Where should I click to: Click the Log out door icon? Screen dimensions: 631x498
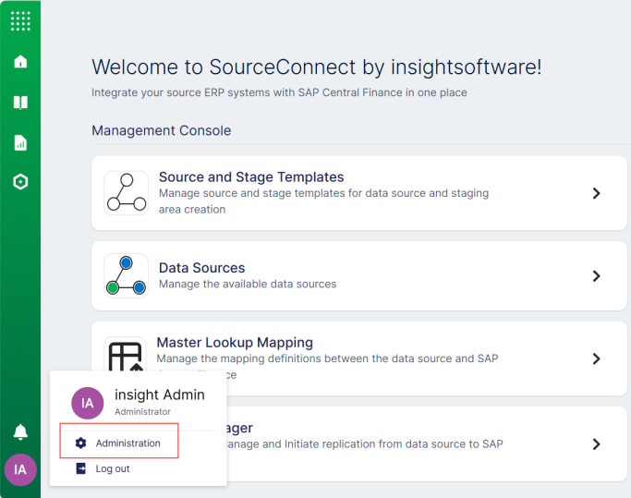(x=81, y=468)
